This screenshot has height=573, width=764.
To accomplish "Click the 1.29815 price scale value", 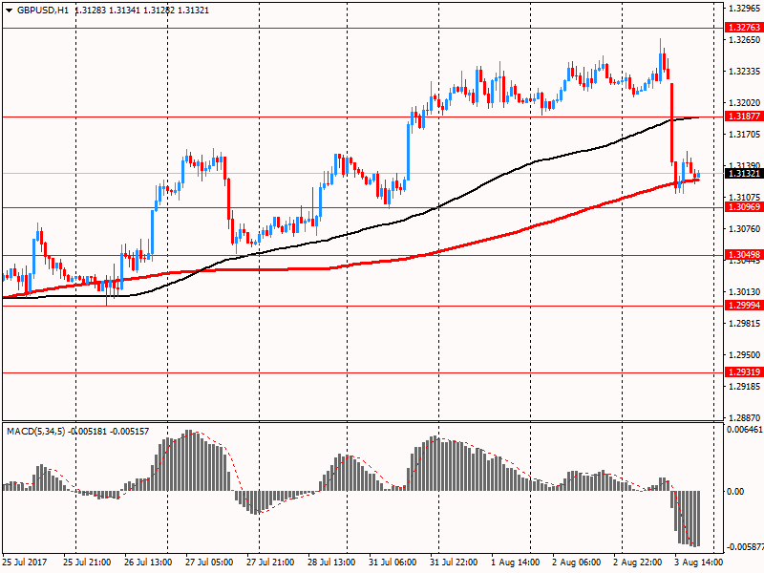I will click(744, 324).
